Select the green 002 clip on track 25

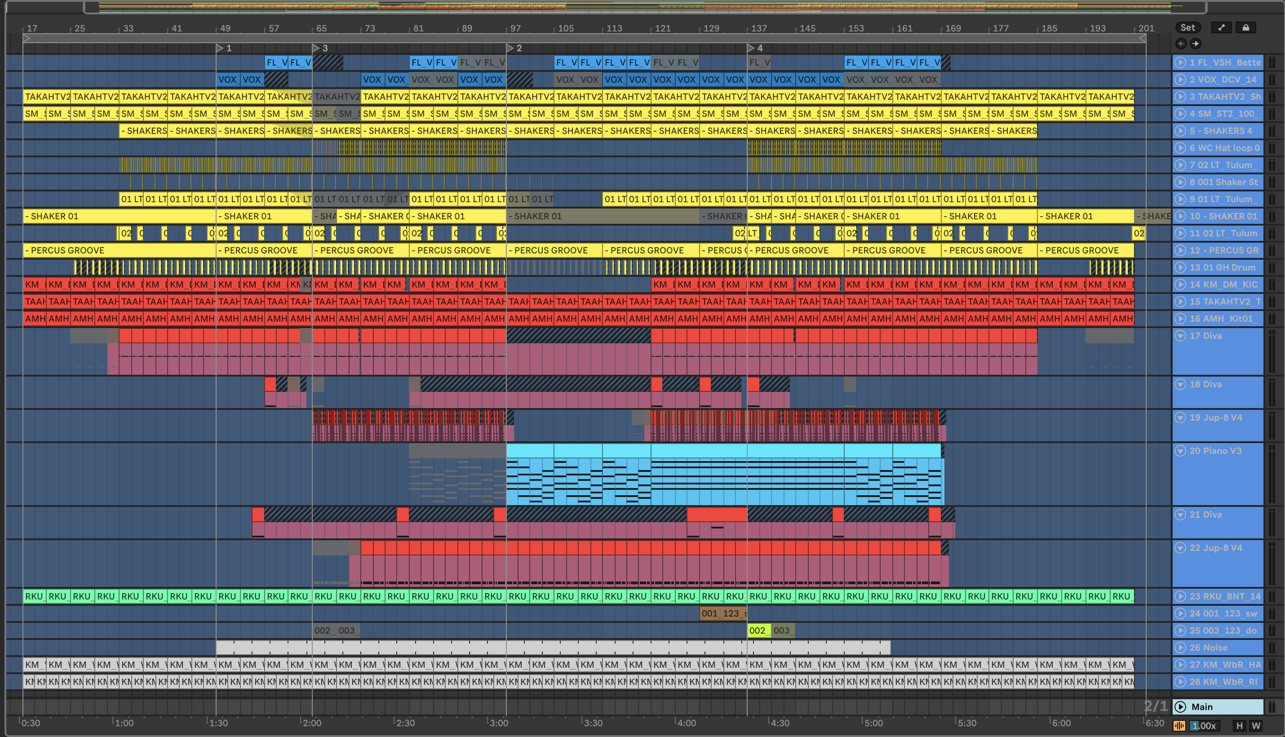pyautogui.click(x=759, y=630)
